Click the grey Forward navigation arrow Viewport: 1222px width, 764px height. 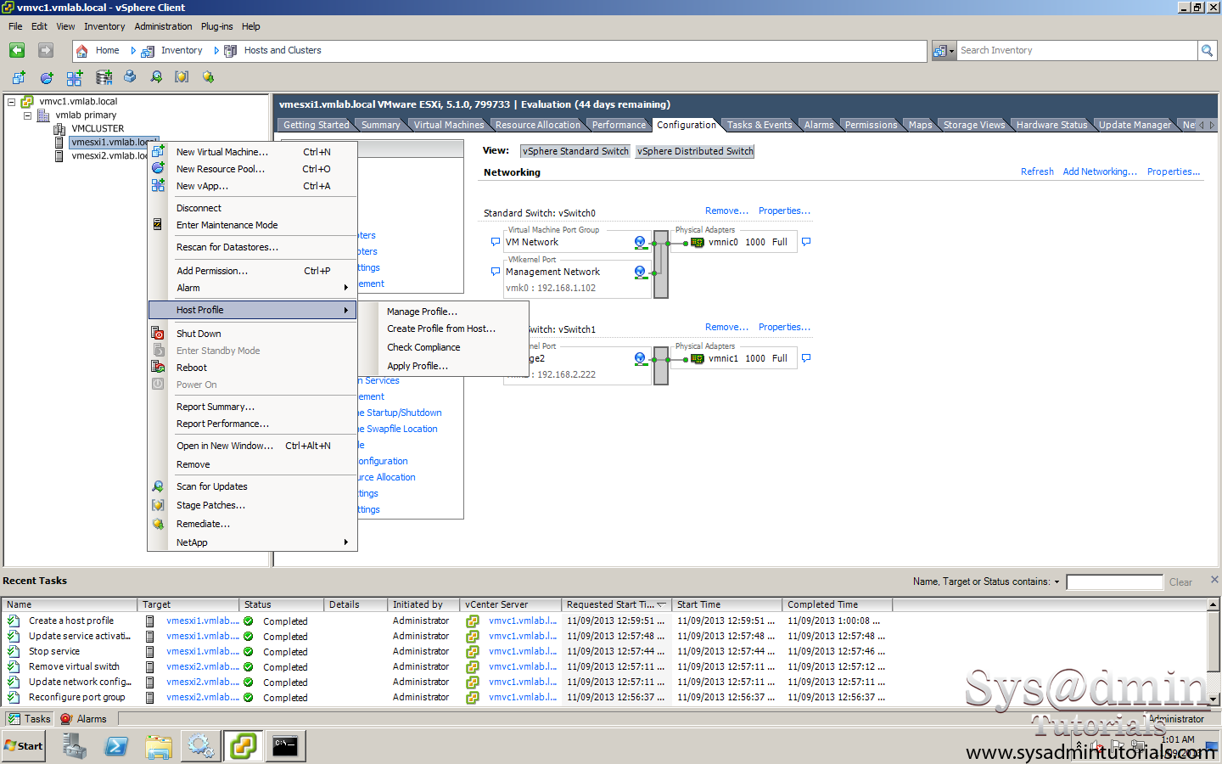[46, 51]
